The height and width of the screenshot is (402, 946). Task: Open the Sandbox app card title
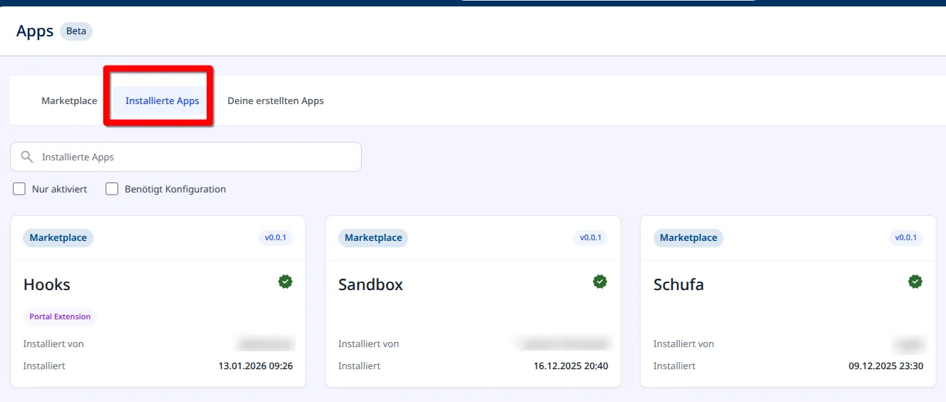(370, 284)
